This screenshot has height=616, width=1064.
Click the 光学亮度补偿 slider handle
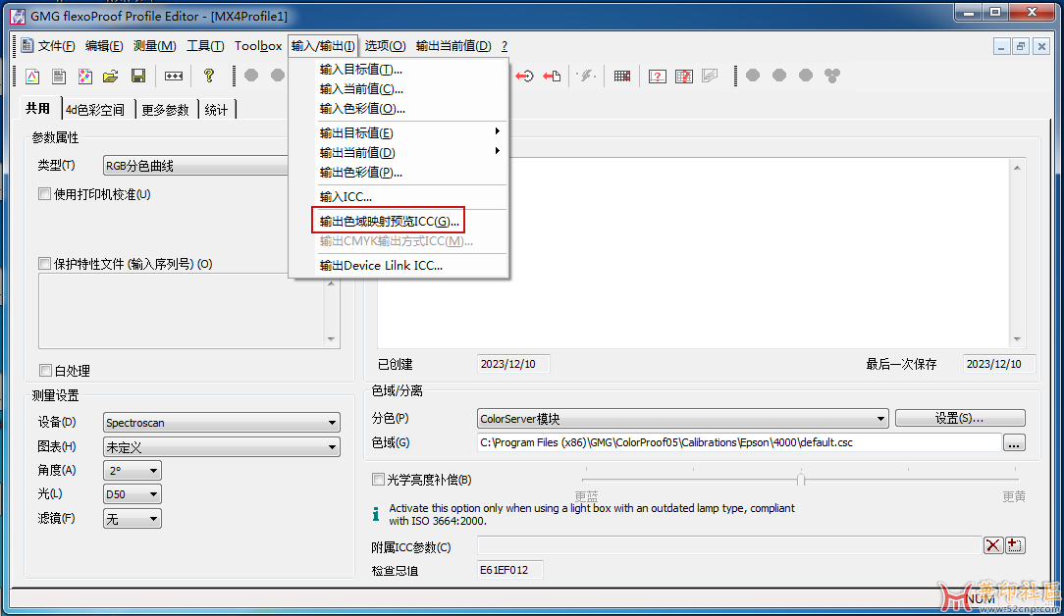(x=801, y=480)
